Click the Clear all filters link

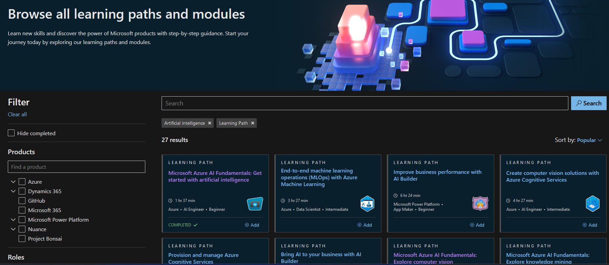(17, 115)
